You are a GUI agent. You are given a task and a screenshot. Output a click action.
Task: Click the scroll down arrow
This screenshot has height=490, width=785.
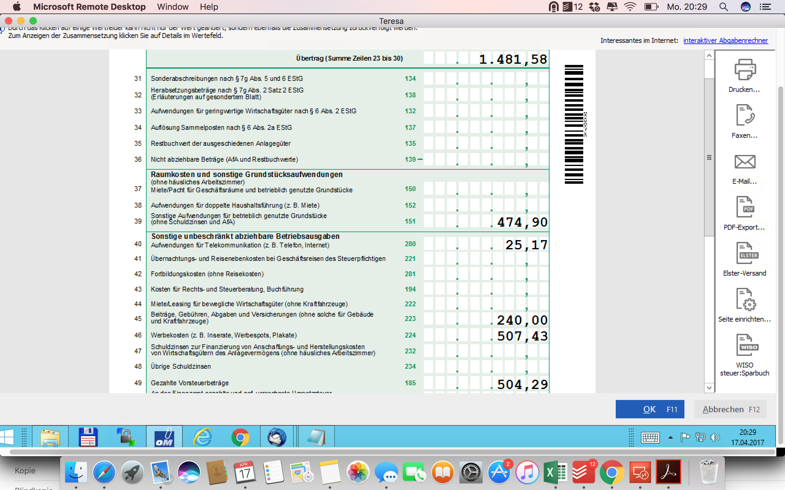point(709,388)
